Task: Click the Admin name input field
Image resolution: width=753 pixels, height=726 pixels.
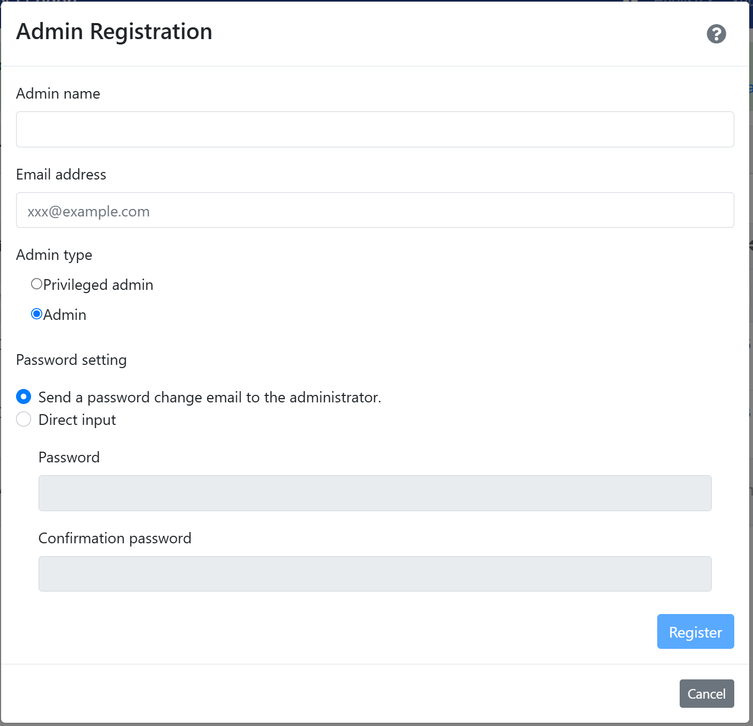Action: (375, 129)
